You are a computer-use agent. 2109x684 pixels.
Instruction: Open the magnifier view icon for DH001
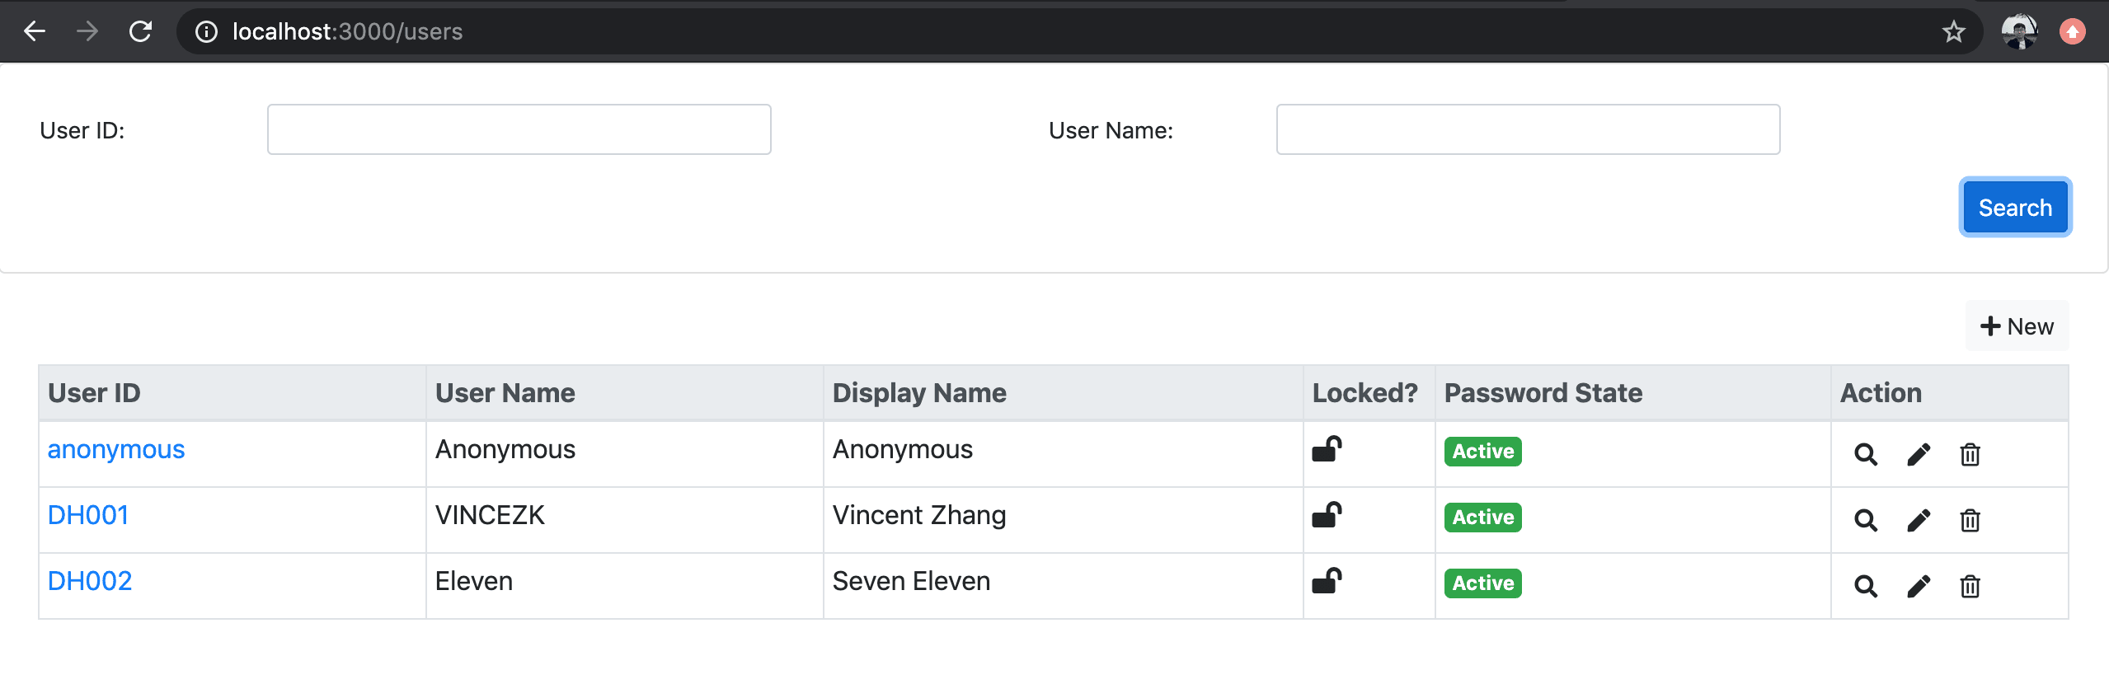1865,520
